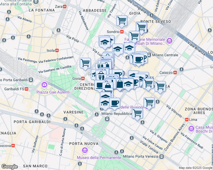Open the Piazza Gae Aulenti camera marker
213x170 pixels.
point(44,85)
